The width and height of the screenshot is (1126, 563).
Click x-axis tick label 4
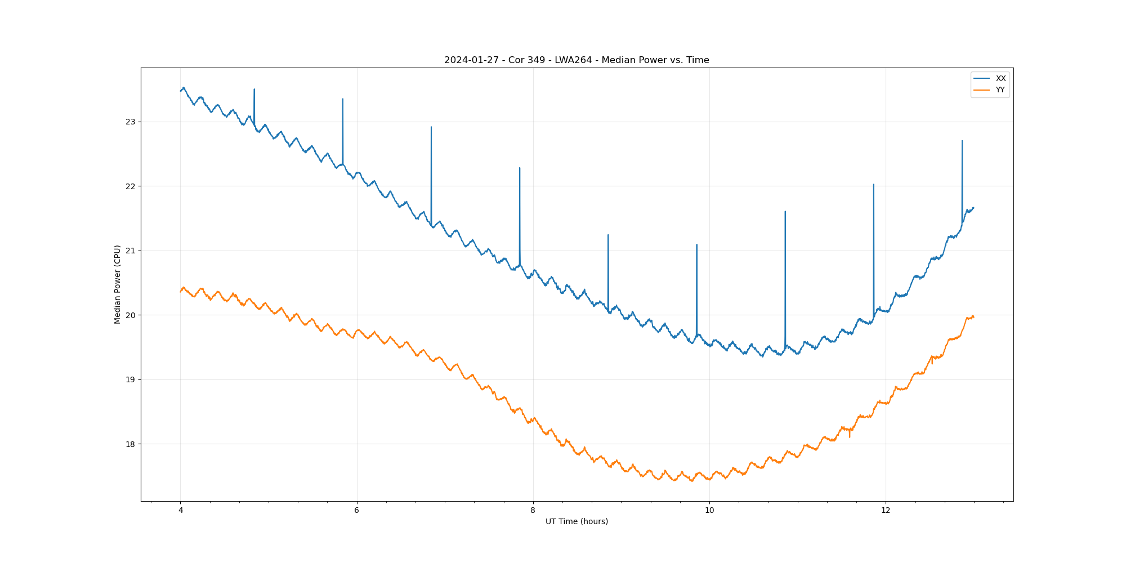coord(181,511)
